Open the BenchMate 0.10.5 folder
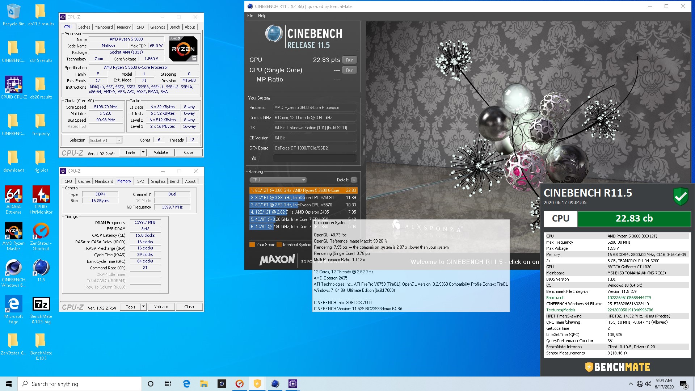Image resolution: width=695 pixels, height=391 pixels. [41, 346]
